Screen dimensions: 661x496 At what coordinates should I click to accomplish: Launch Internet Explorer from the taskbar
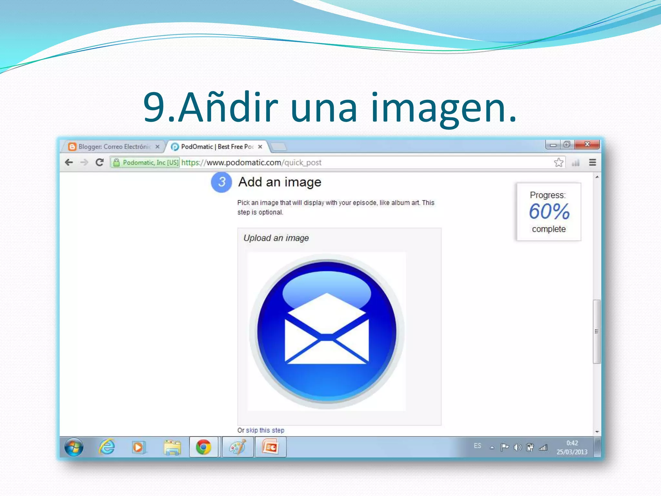107,447
